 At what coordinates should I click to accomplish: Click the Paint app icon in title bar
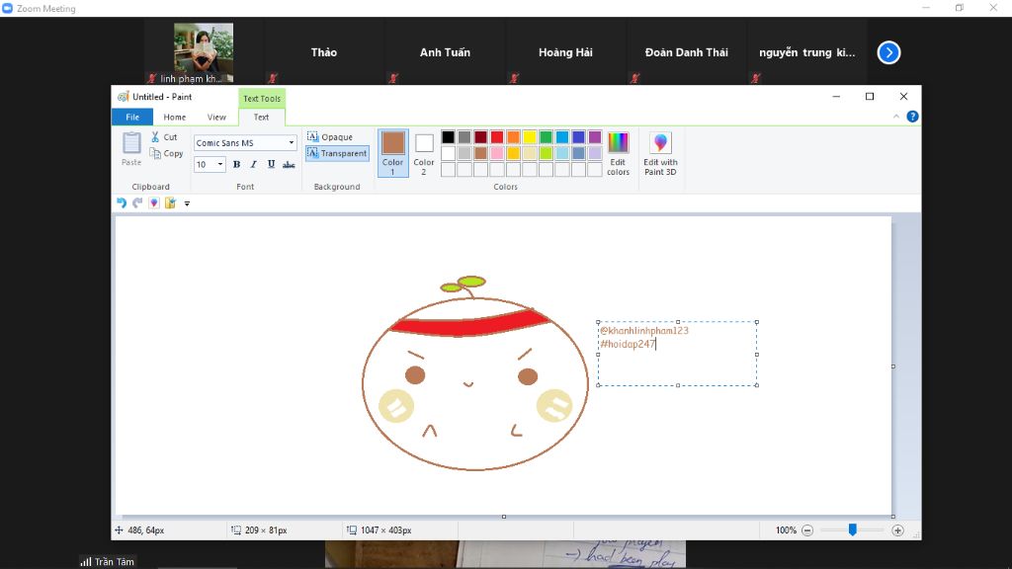pyautogui.click(x=123, y=97)
